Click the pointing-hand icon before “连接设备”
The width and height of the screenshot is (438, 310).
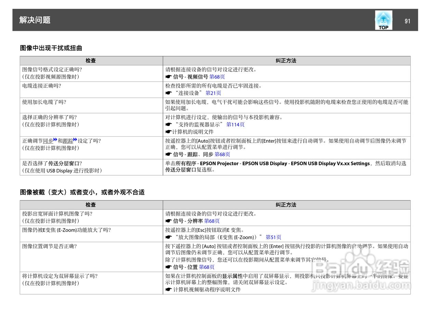point(168,93)
